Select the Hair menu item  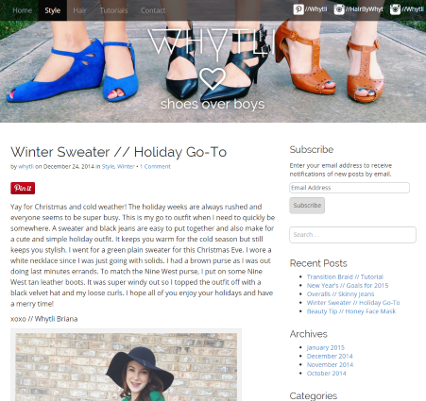[x=79, y=10]
